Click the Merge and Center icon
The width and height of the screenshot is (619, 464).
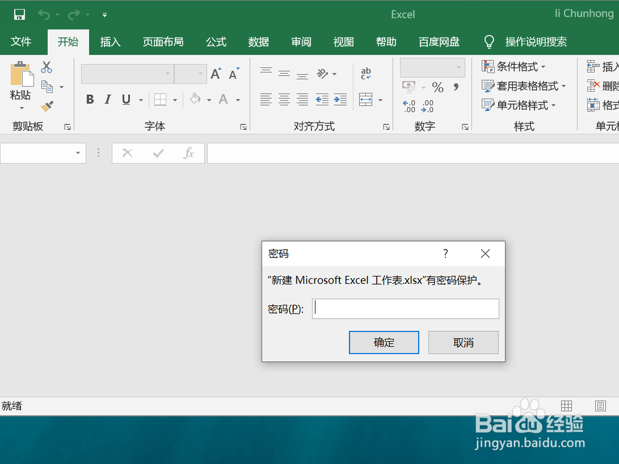click(366, 99)
